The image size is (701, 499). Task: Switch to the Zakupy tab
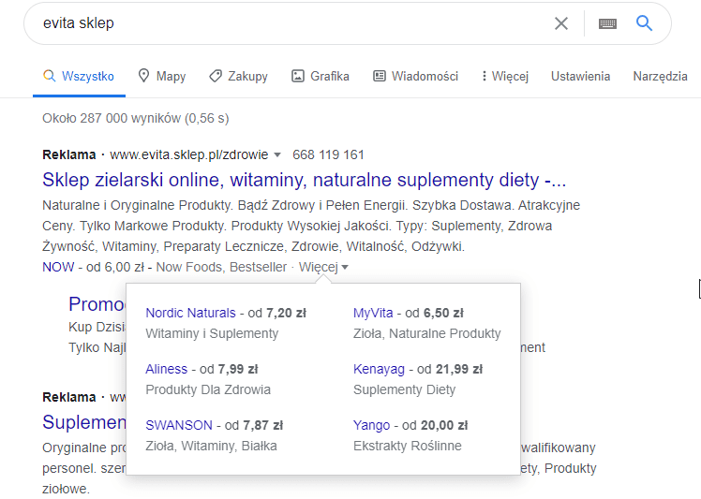[x=238, y=77]
